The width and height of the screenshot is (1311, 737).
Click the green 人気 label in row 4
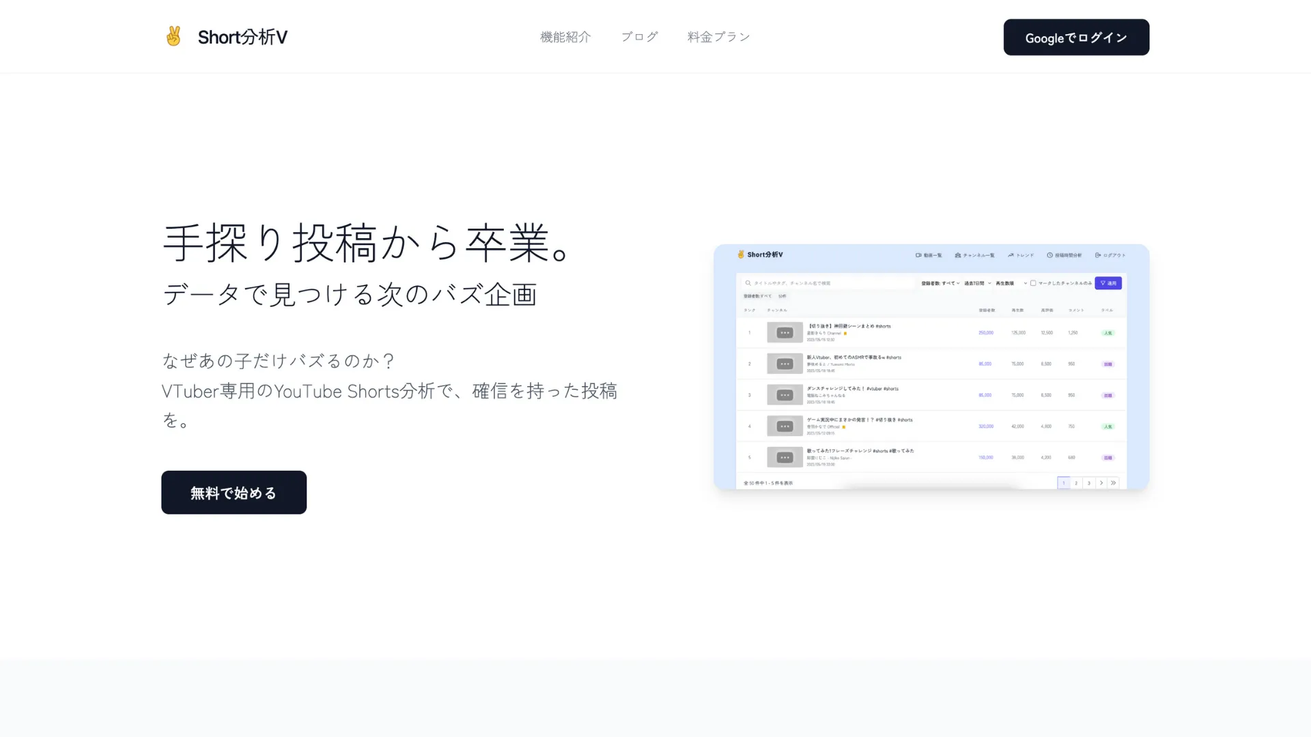coord(1108,427)
